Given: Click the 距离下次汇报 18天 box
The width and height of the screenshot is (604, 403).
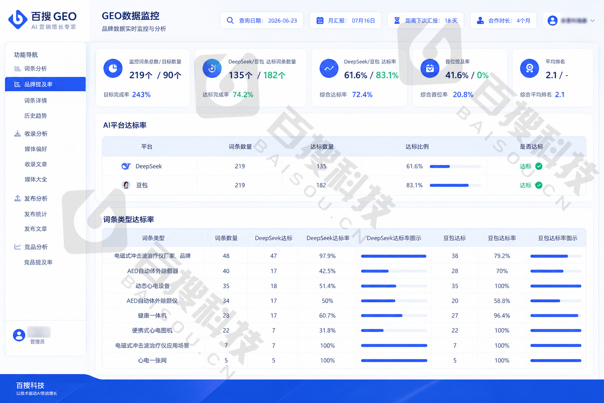Looking at the screenshot, I should pyautogui.click(x=425, y=20).
